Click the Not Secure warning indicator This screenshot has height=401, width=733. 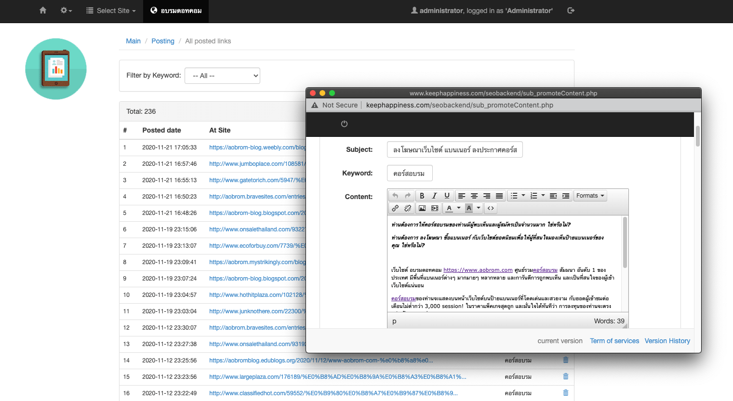(335, 105)
